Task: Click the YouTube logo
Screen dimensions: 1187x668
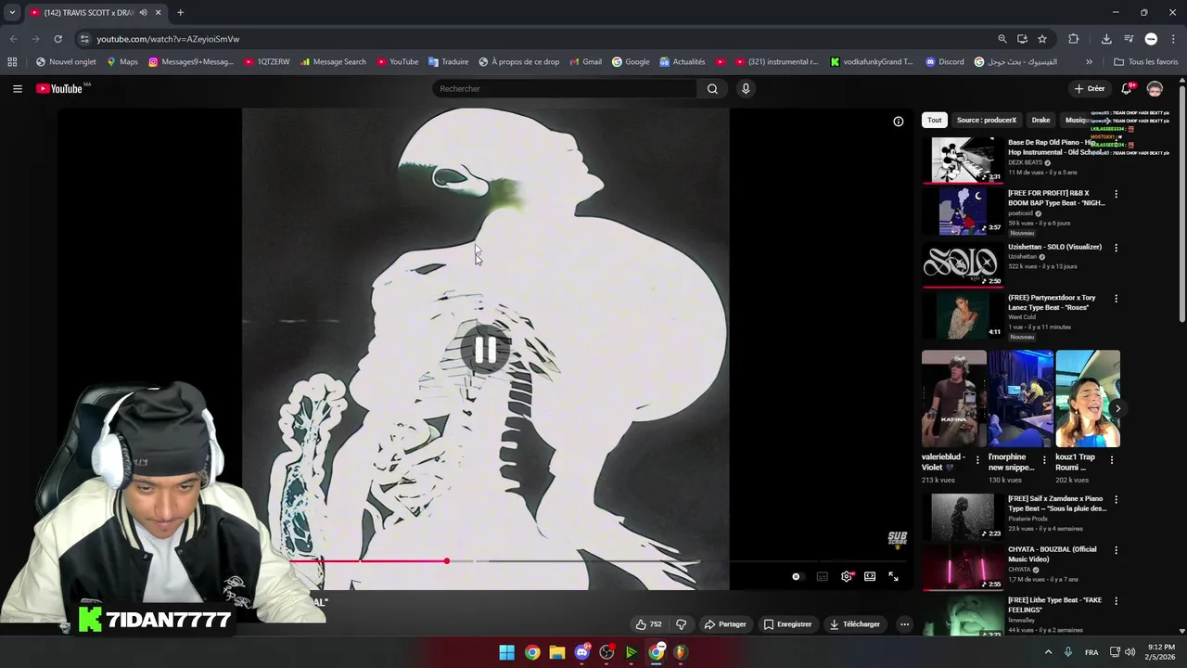Action: point(59,89)
